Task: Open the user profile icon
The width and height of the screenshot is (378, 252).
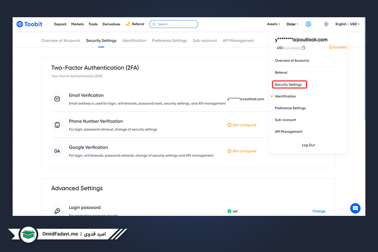Action: 308,24
